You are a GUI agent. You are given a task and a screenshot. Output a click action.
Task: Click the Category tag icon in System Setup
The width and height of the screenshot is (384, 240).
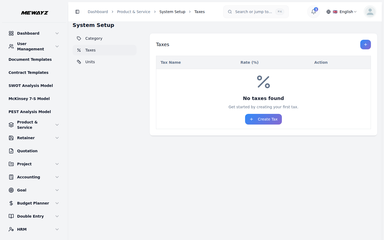pyautogui.click(x=79, y=38)
